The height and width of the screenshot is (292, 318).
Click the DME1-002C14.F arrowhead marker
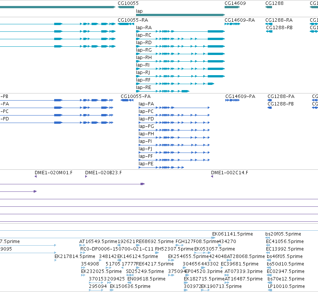(212, 176)
